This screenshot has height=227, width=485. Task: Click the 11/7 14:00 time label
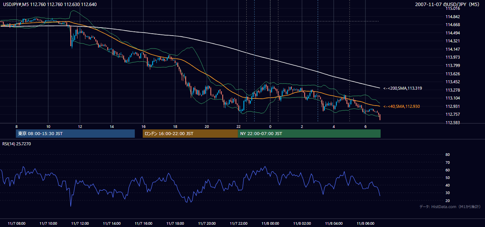pos(112,224)
